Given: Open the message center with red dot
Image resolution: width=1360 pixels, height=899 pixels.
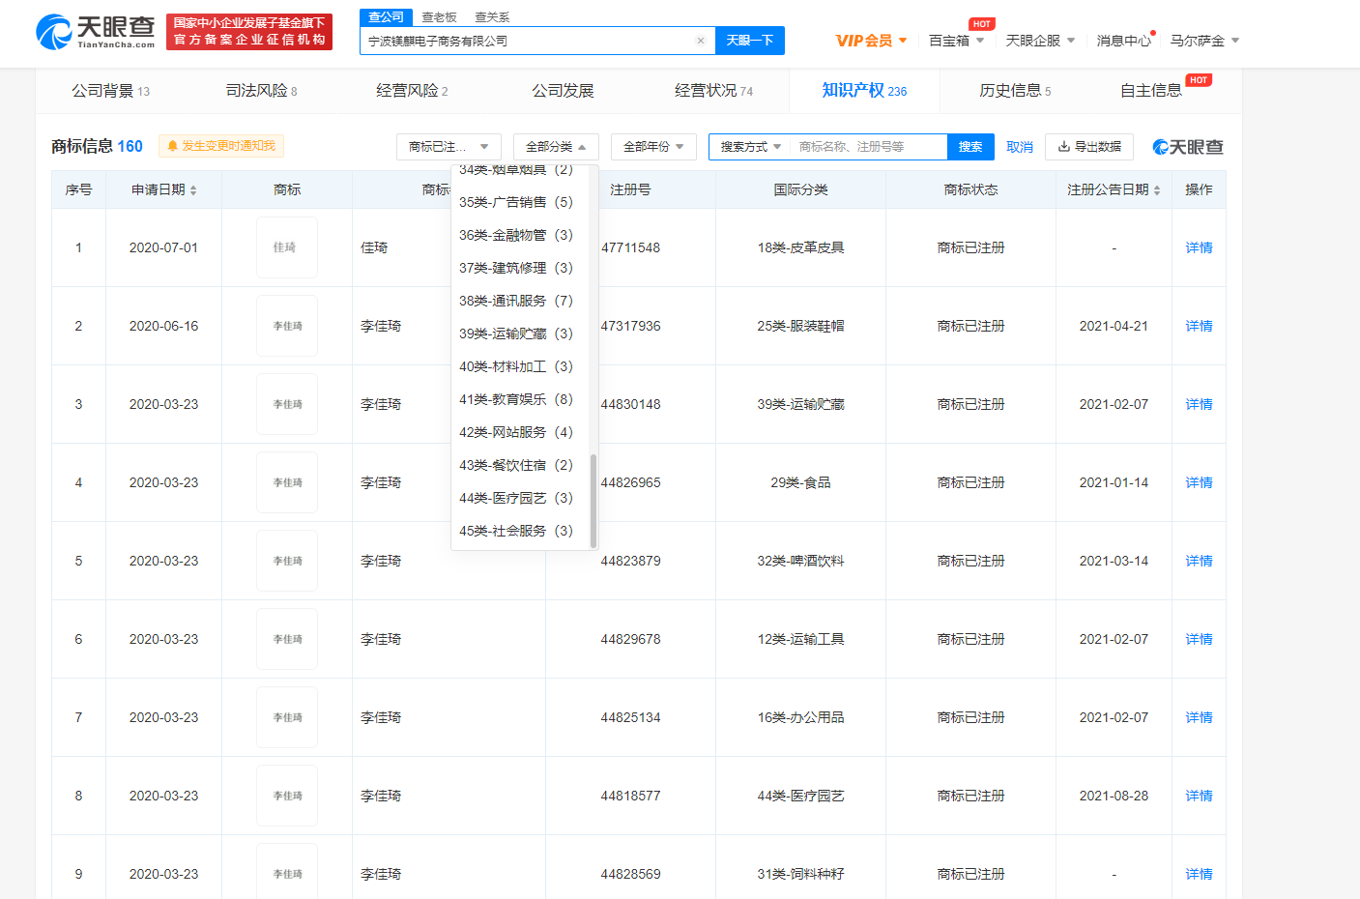Looking at the screenshot, I should [x=1124, y=41].
